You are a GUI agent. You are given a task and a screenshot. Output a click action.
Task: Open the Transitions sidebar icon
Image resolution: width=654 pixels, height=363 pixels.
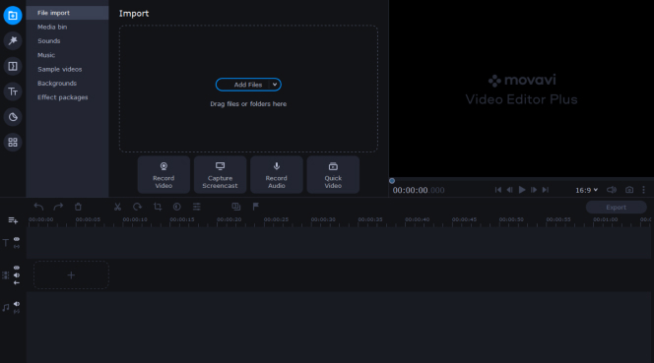13,66
